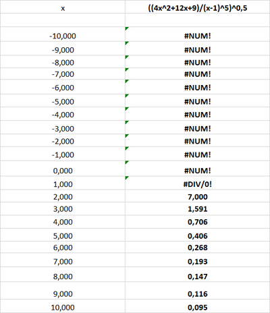Select the #NUM! cell beside -10,000
Screen dimensions: 270x313
click(198, 34)
